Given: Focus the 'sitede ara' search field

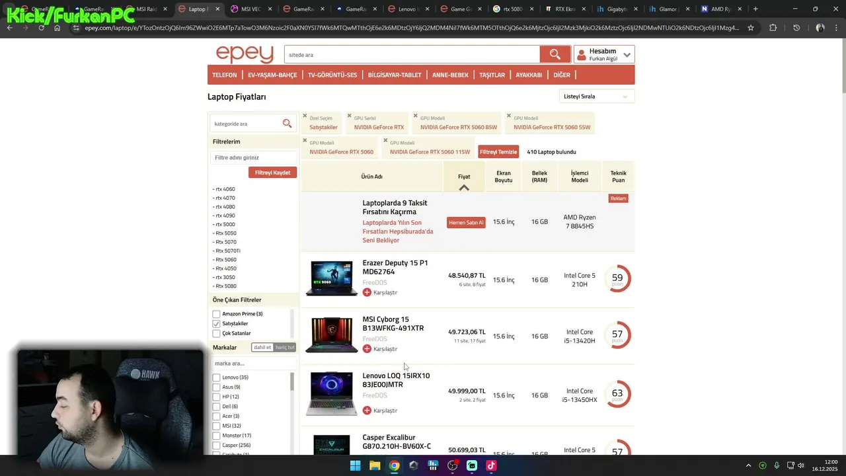Looking at the screenshot, I should coord(412,54).
